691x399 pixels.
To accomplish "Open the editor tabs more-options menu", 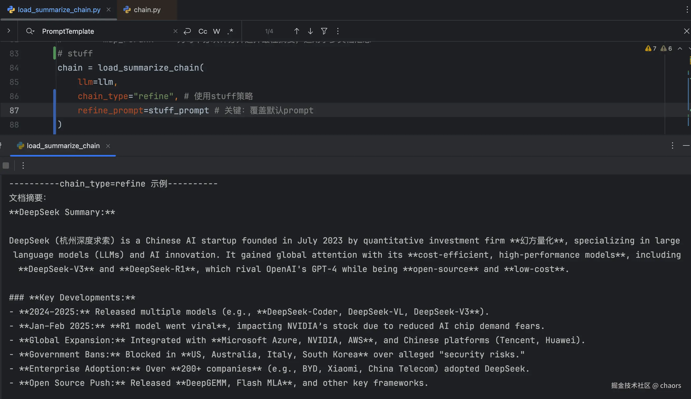I will point(687,10).
